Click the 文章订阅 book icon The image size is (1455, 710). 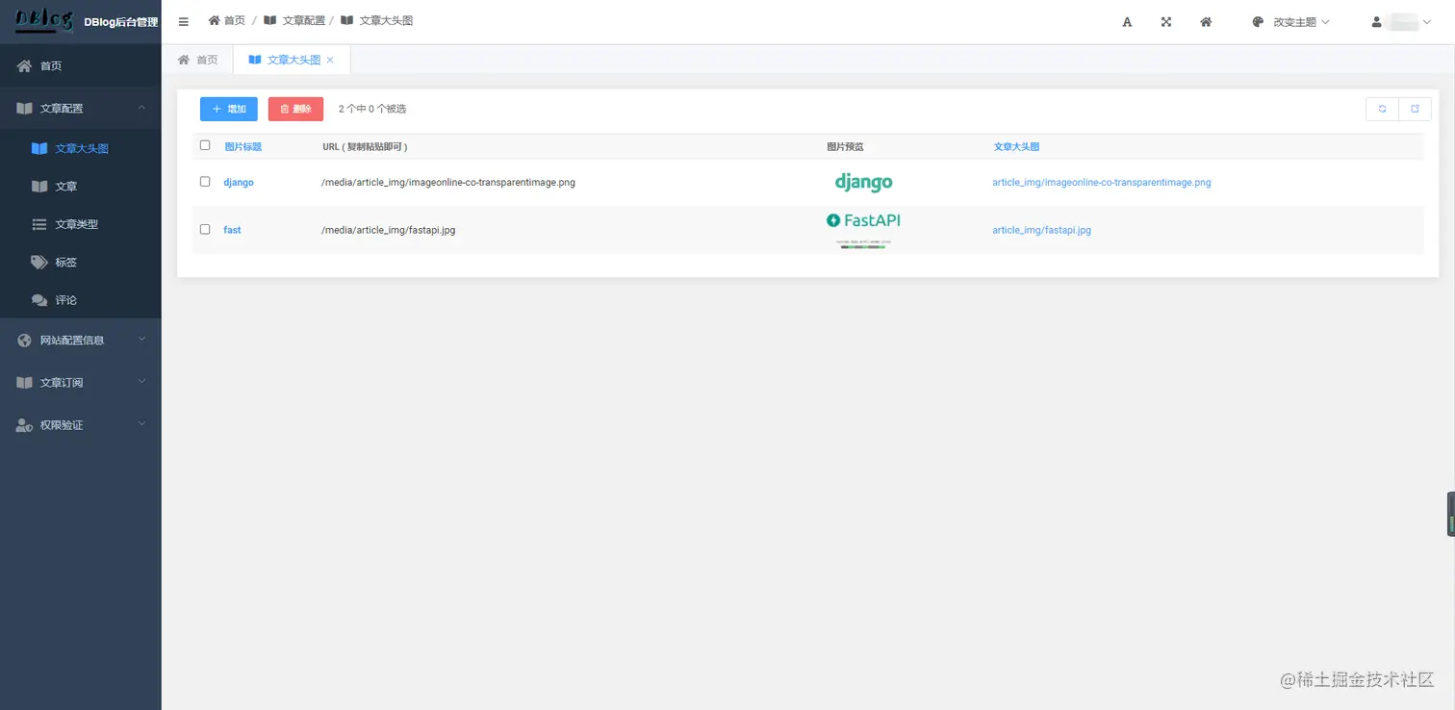click(24, 382)
